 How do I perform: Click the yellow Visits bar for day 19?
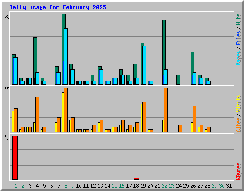(x=142, y=118)
